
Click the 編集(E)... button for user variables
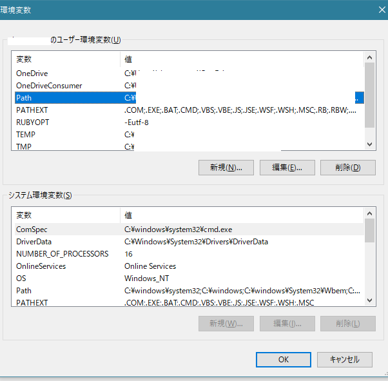(x=287, y=168)
